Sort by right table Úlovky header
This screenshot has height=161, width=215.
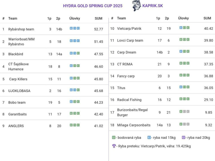184,18
